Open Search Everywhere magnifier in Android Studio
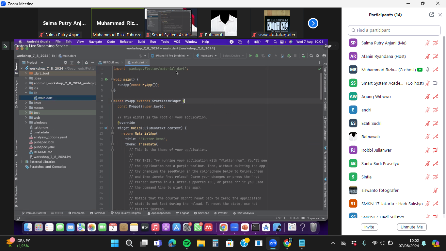 coord(311,56)
